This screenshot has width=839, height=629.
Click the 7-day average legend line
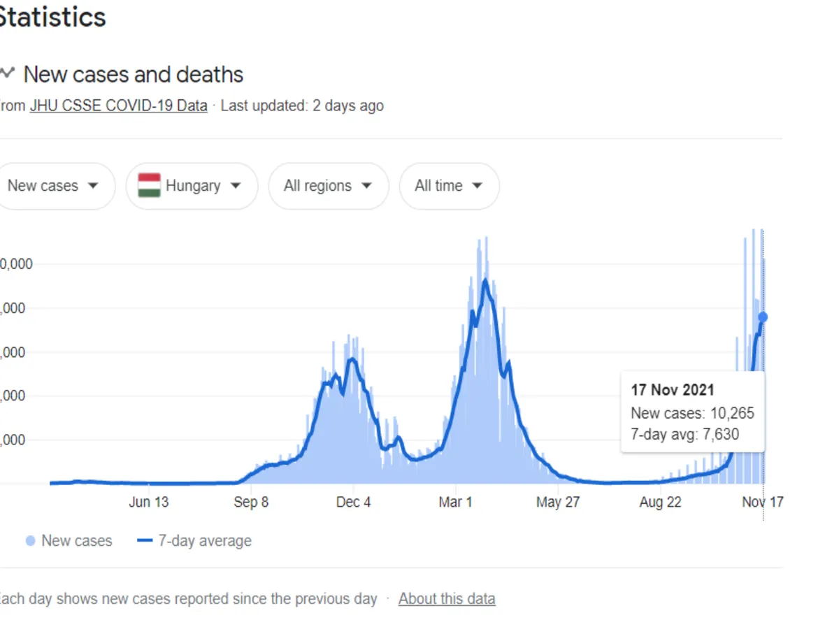click(x=145, y=541)
